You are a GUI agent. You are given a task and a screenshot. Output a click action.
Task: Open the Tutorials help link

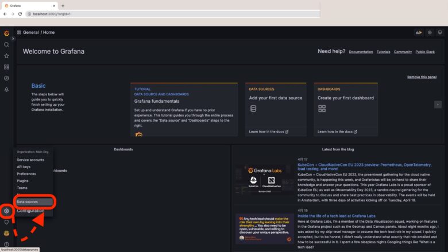[383, 52]
